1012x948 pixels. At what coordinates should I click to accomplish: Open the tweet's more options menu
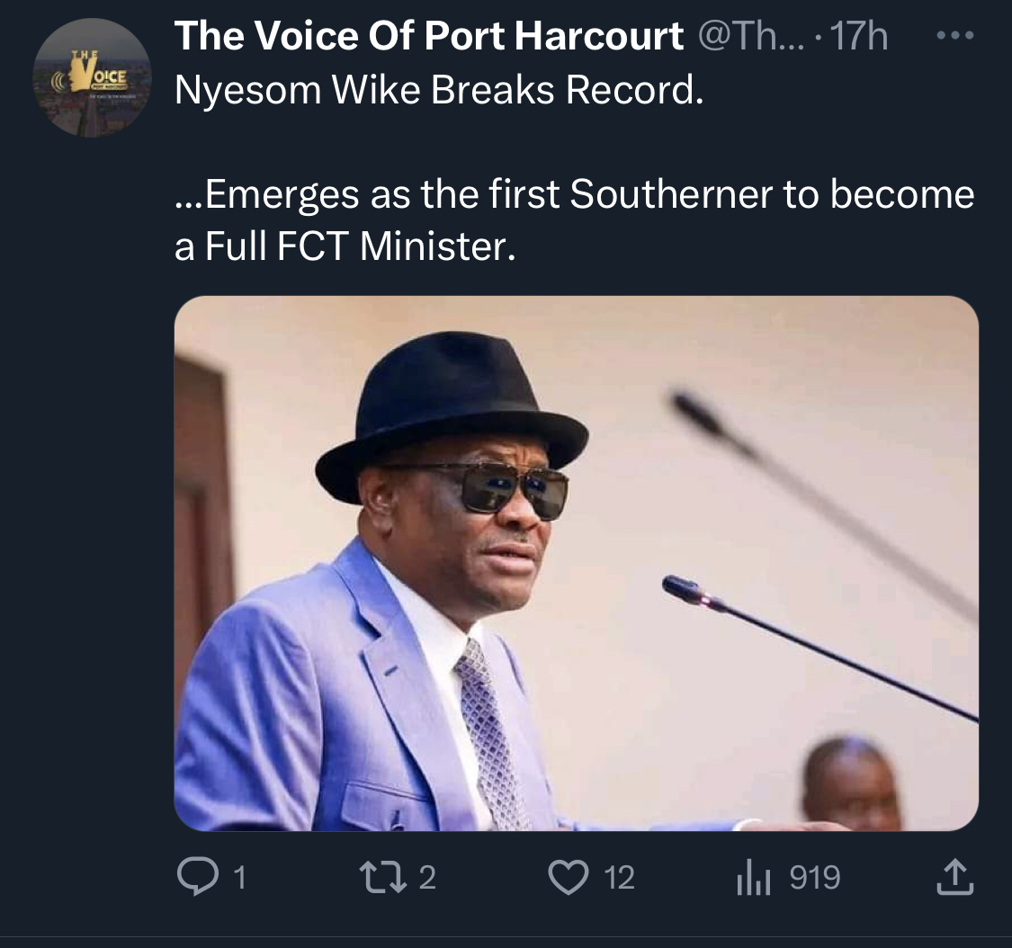955,38
